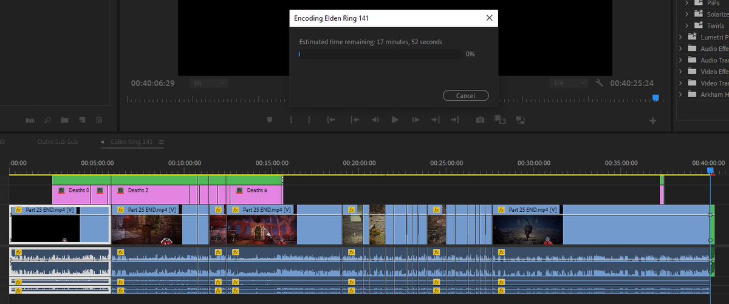
Task: Expand the Video Effects folder
Action: tap(680, 72)
